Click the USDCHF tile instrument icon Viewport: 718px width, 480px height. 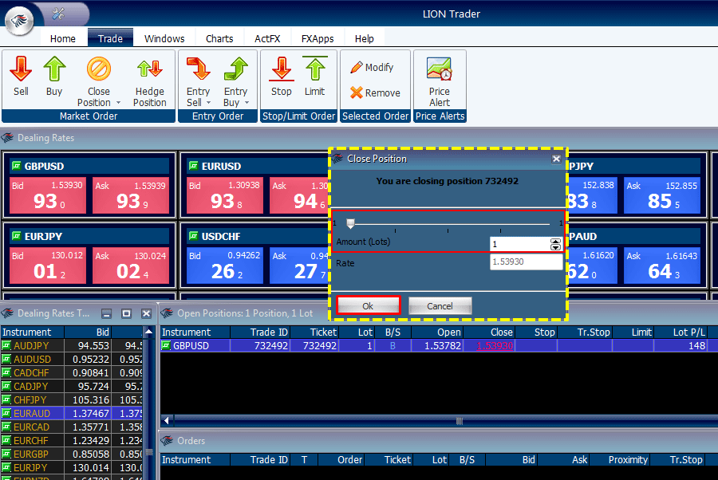pos(194,236)
